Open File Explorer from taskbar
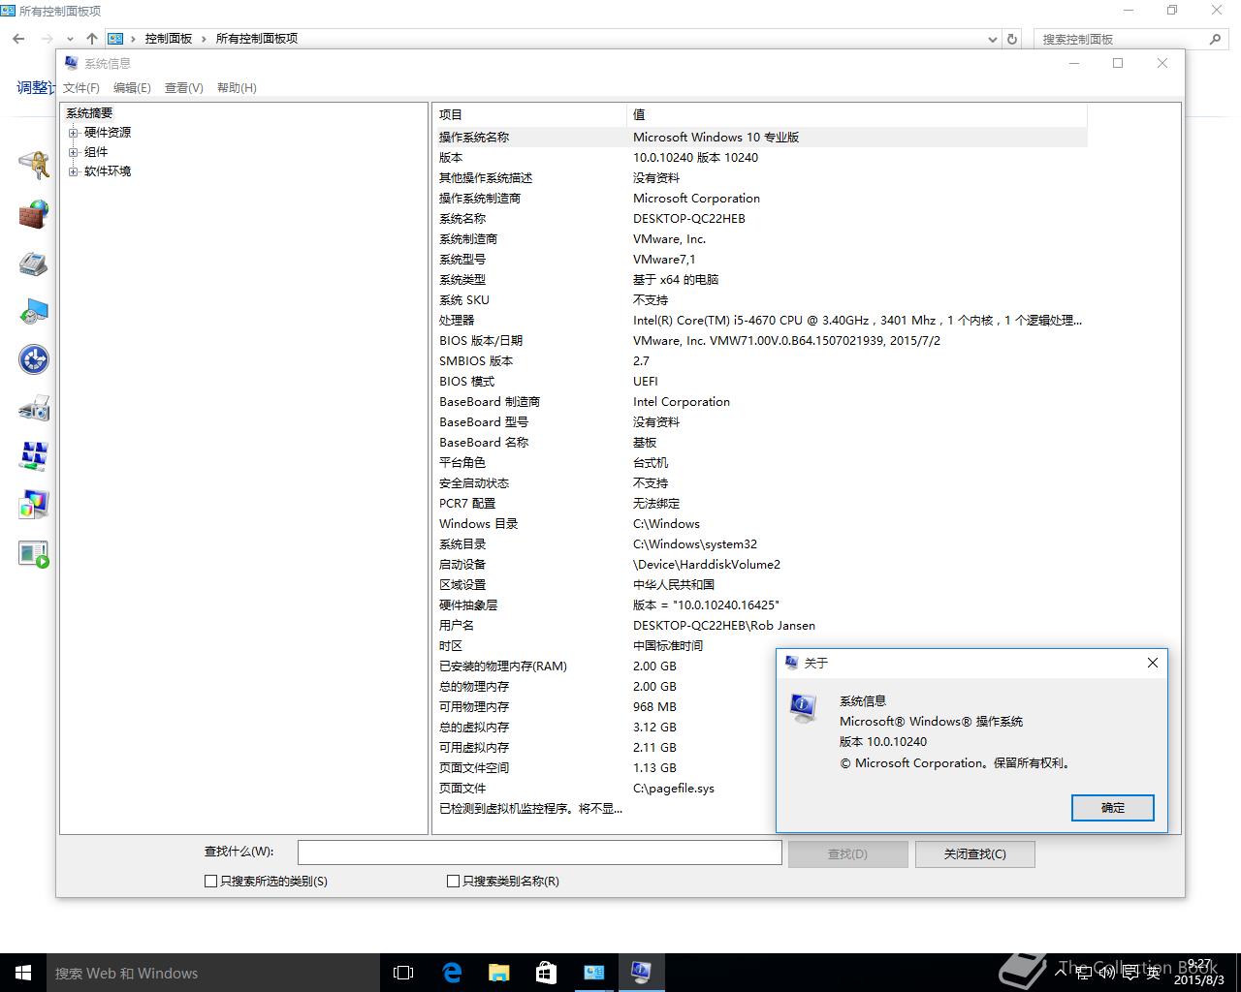 coord(498,973)
